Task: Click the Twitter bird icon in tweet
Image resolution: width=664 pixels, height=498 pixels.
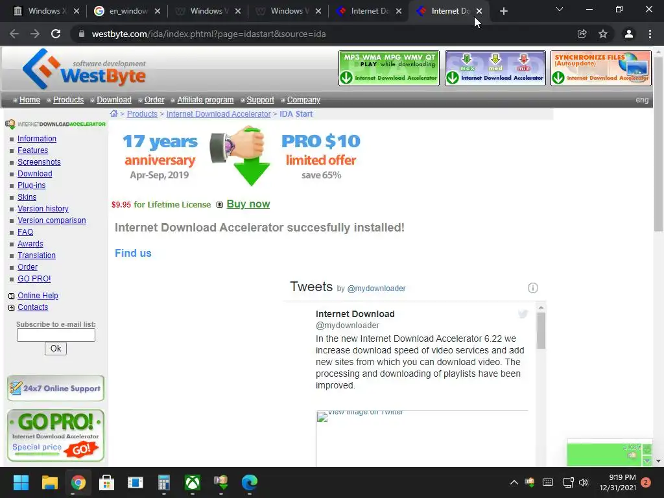Action: [x=523, y=314]
